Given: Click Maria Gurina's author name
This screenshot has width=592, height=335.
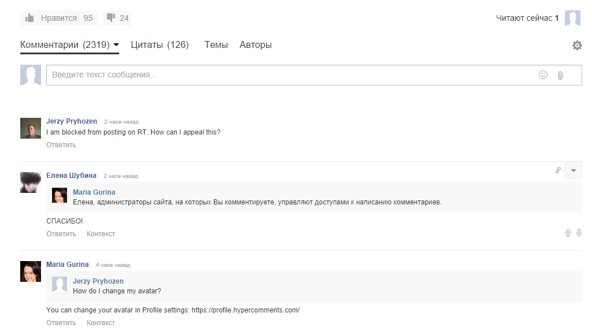Looking at the screenshot, I should [x=68, y=265].
